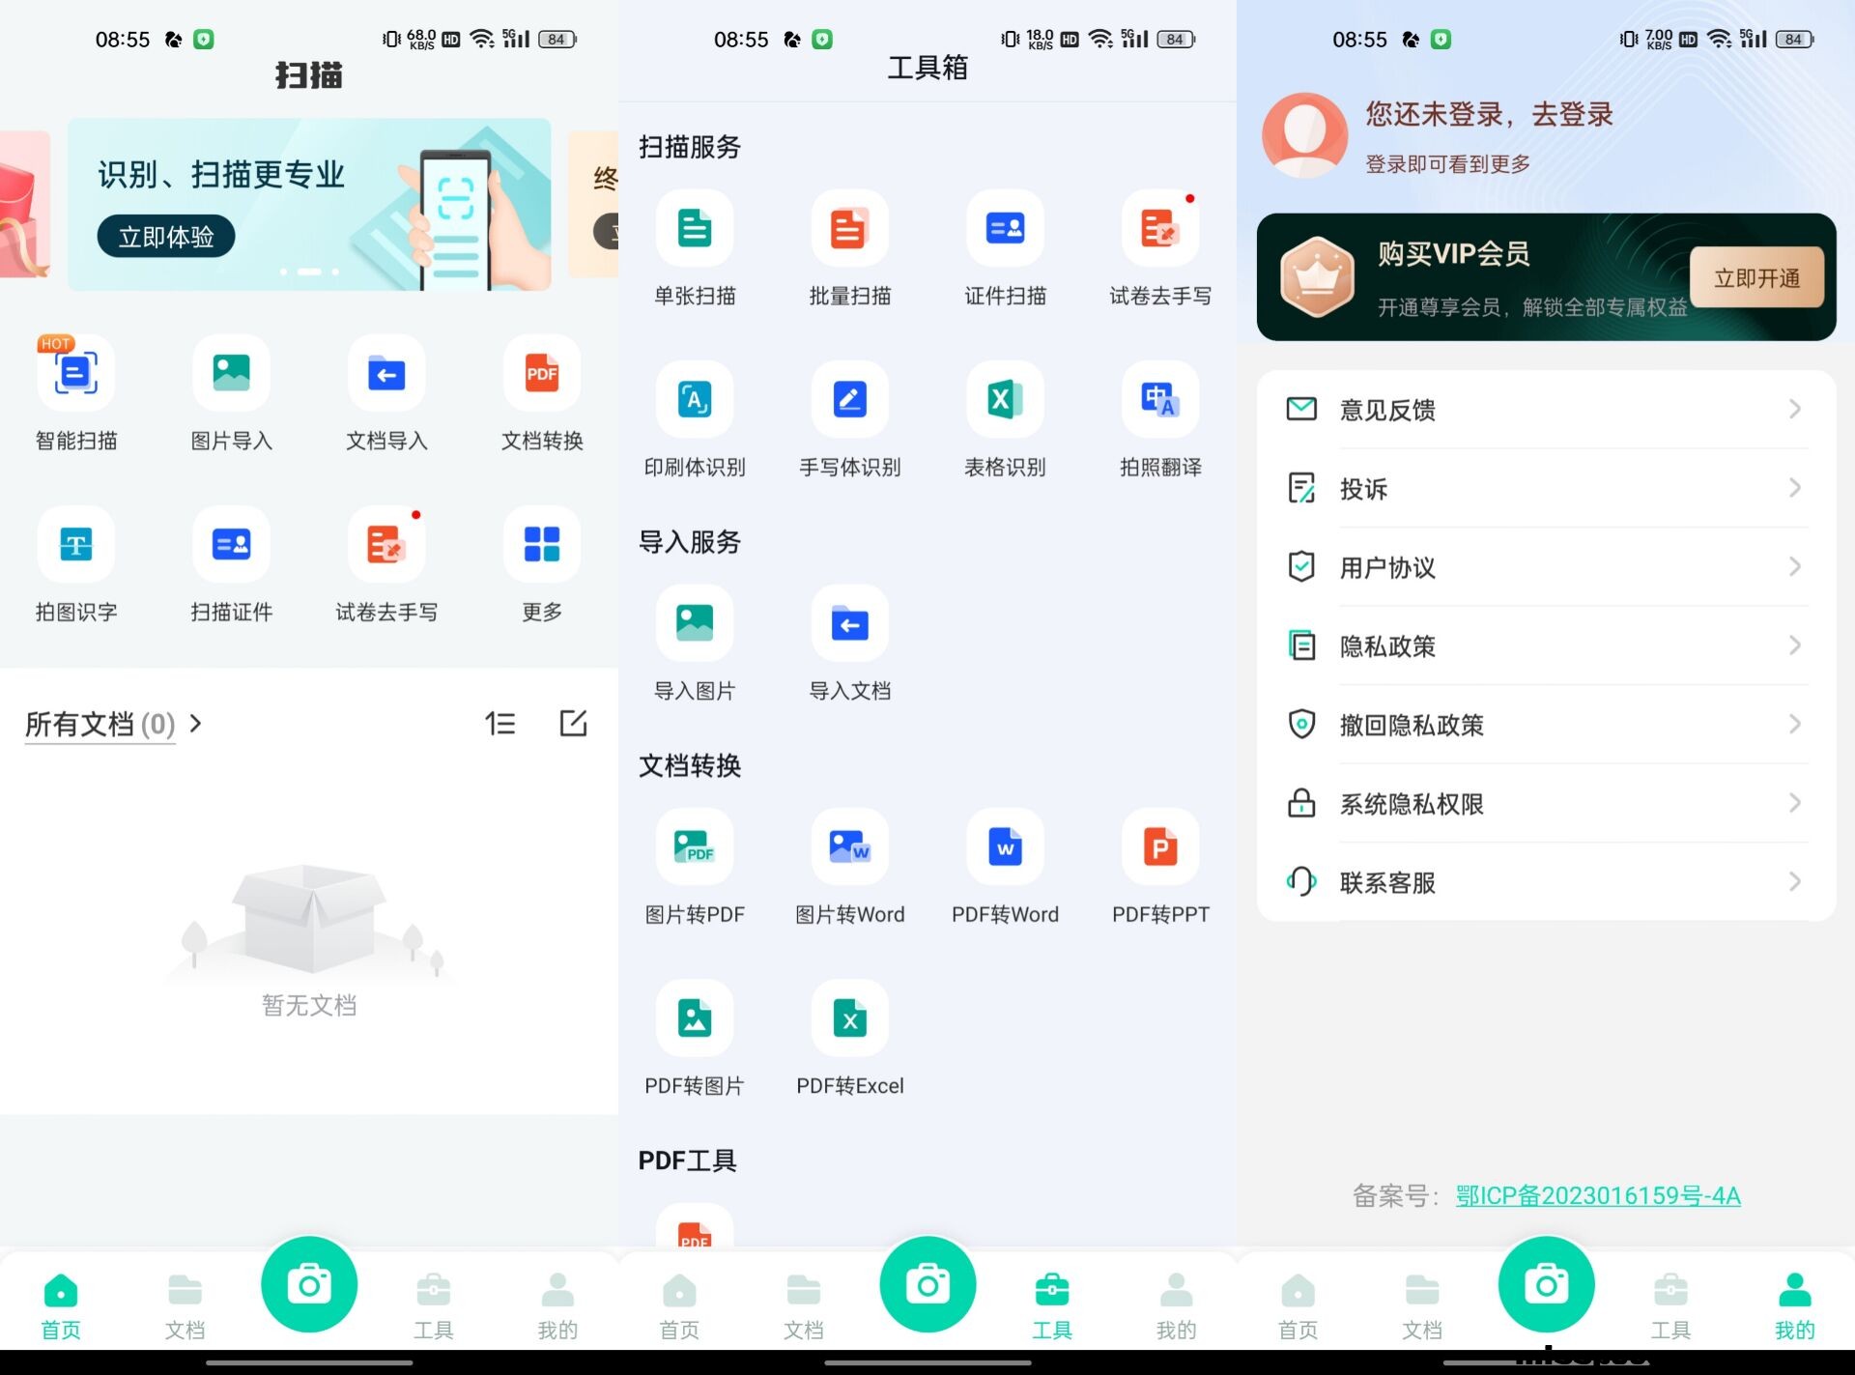Image resolution: width=1855 pixels, height=1375 pixels.
Task: Switch to 工具 tab in toolbox screen
Action: click(1051, 1304)
